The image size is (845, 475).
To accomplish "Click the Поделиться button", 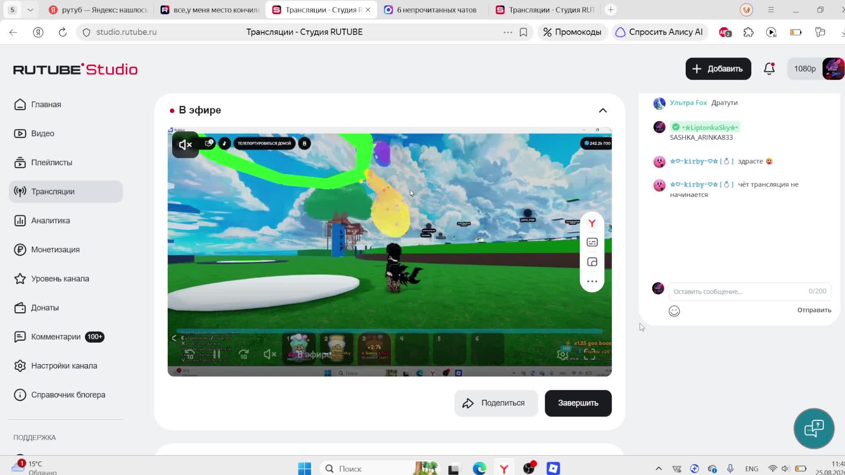I will tap(496, 403).
